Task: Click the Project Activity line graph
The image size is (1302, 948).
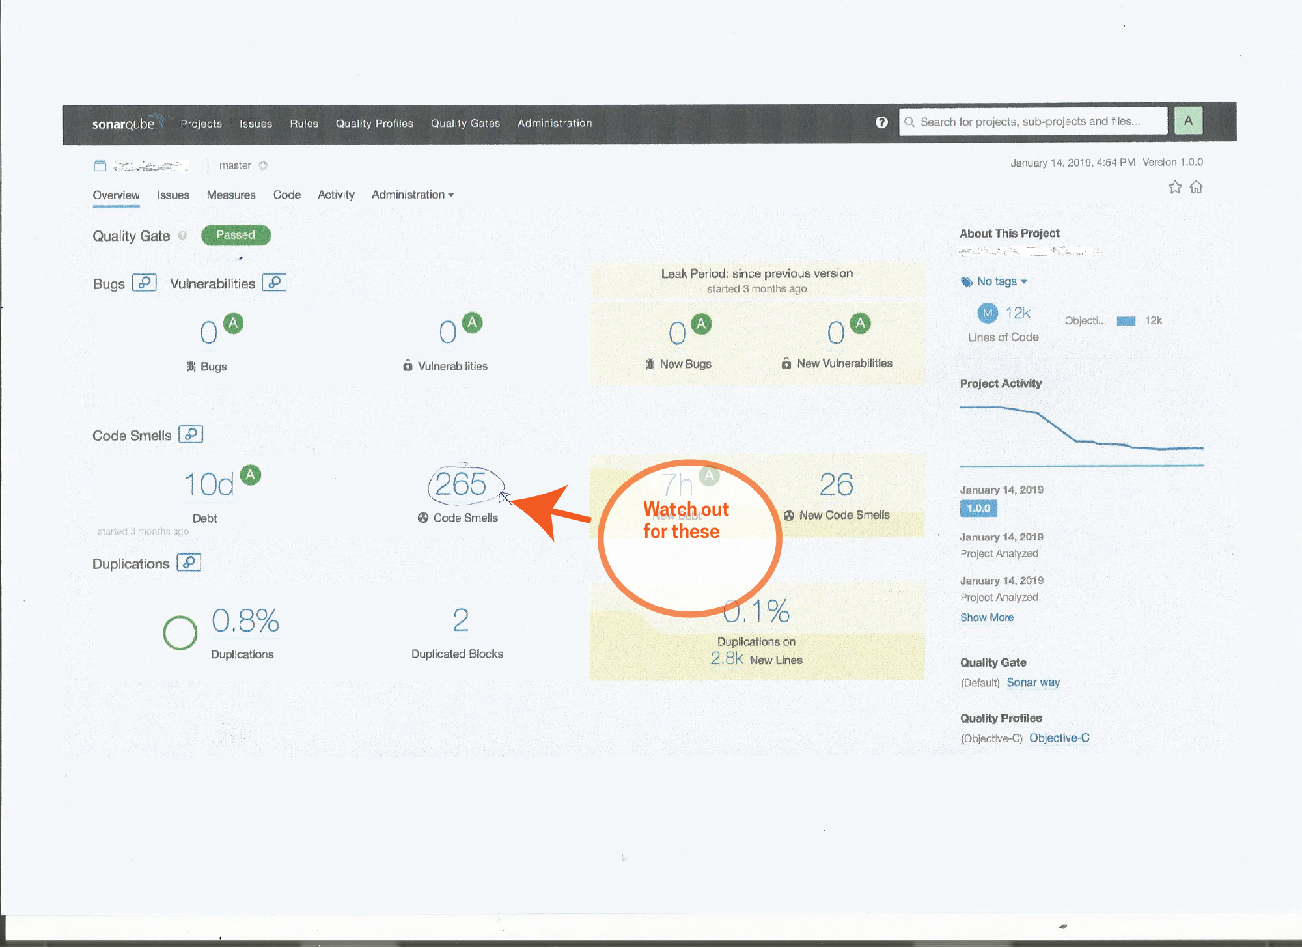Action: tap(1081, 436)
